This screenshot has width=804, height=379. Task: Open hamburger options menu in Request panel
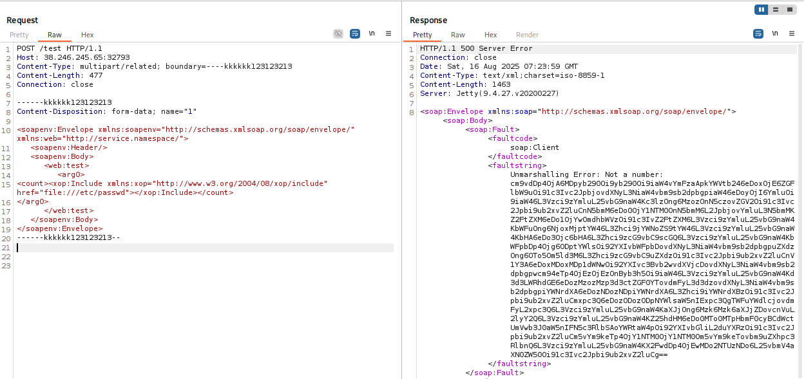coord(388,33)
